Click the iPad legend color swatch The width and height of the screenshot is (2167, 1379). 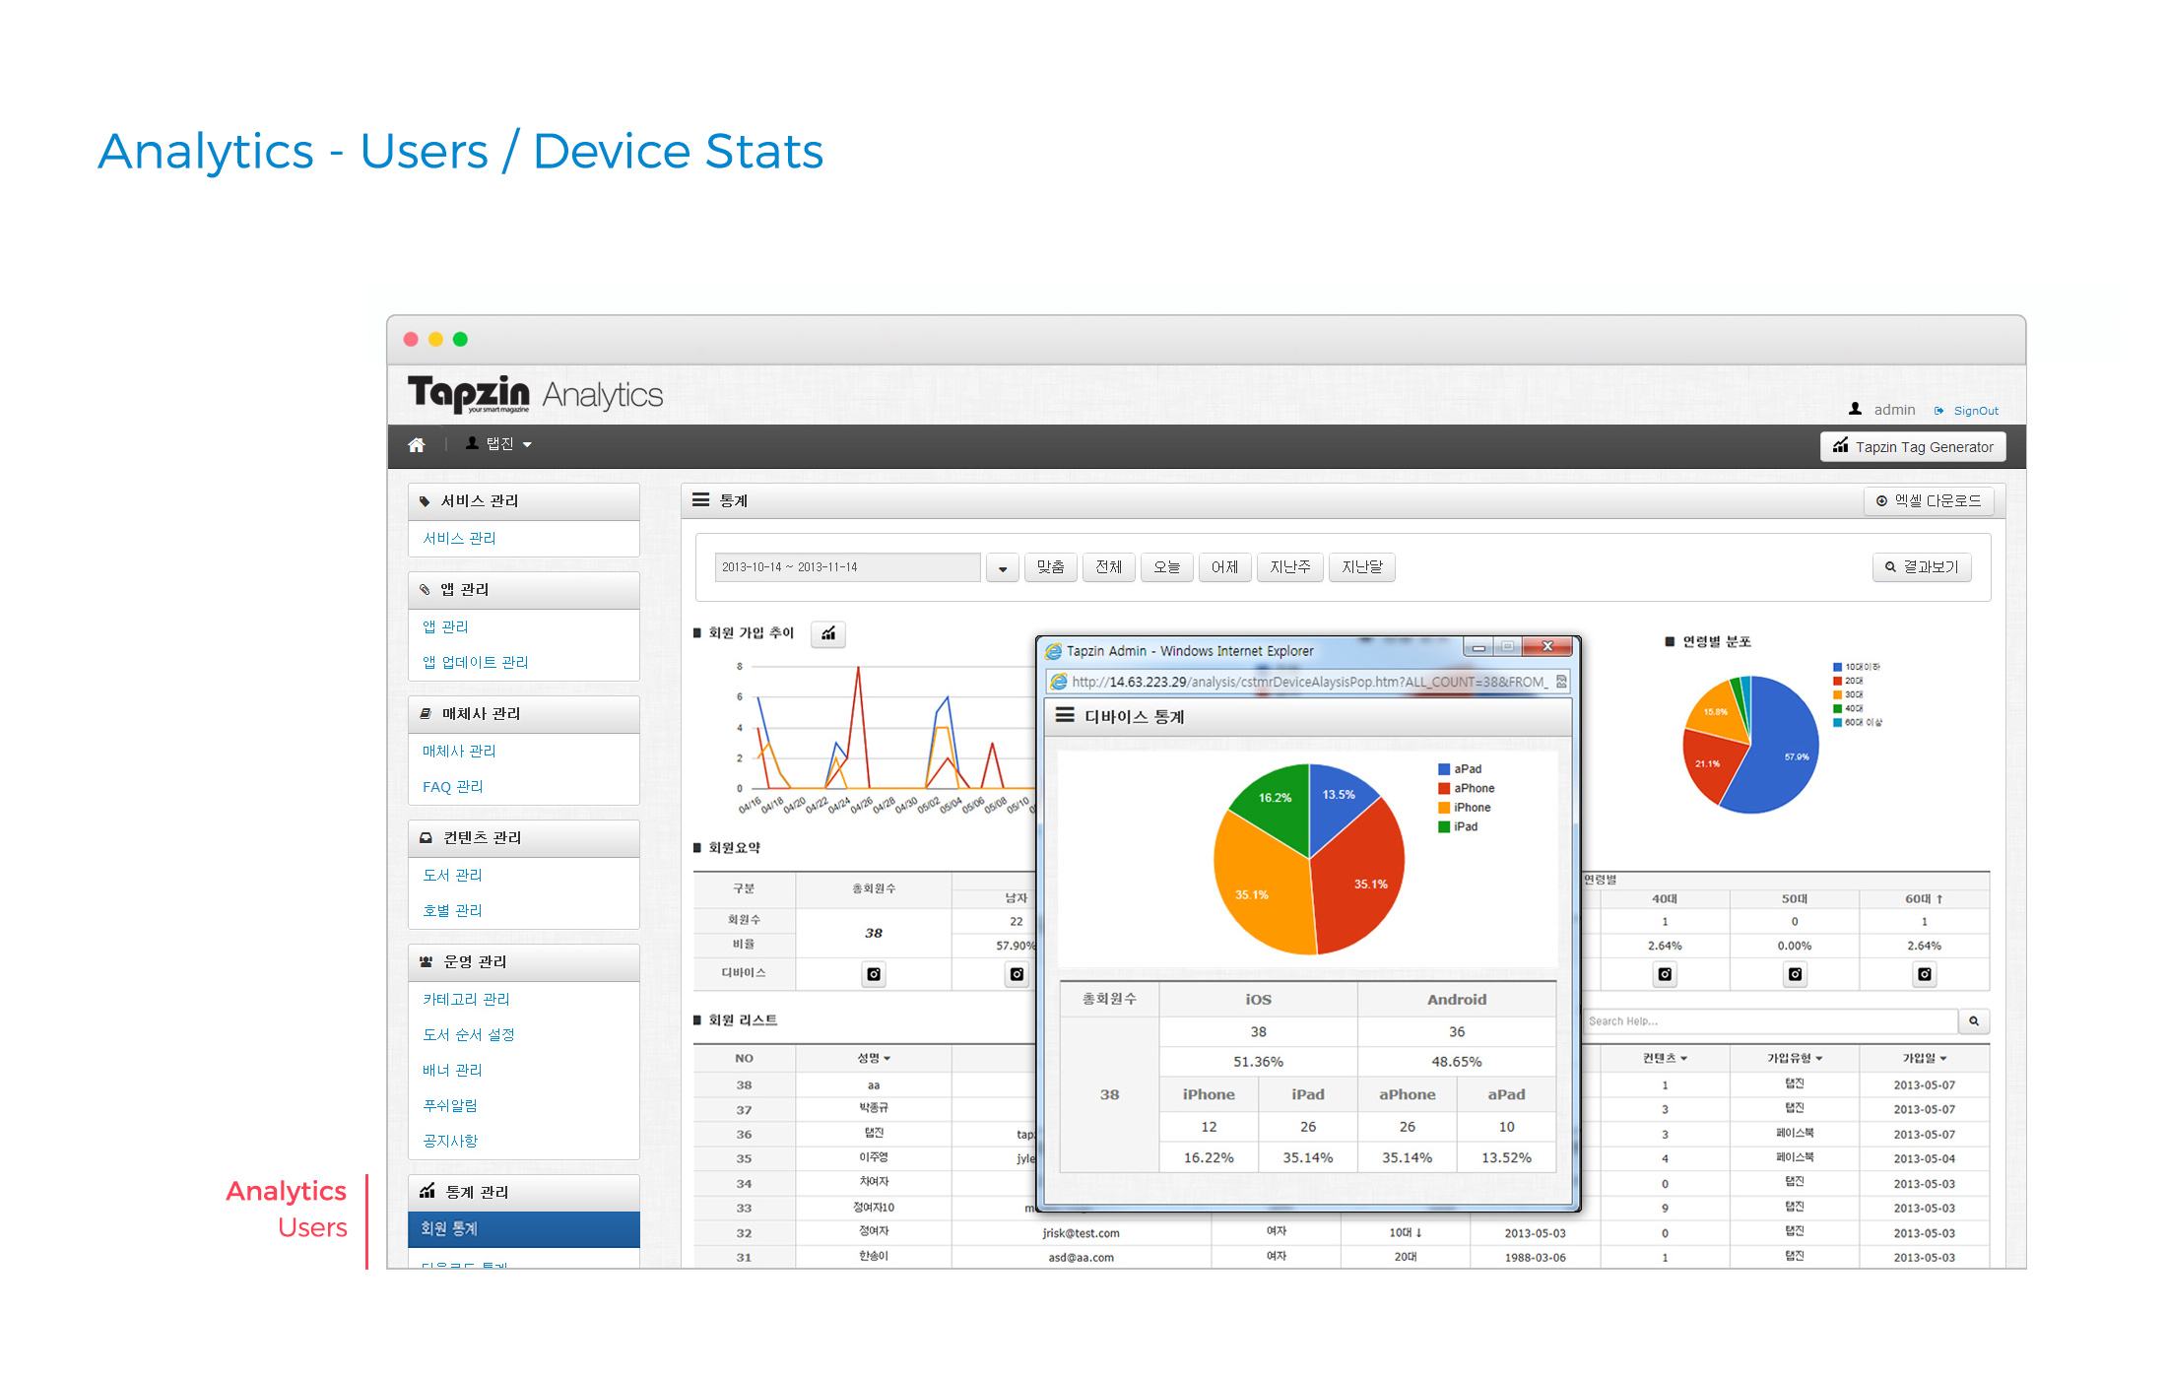pos(1444,826)
